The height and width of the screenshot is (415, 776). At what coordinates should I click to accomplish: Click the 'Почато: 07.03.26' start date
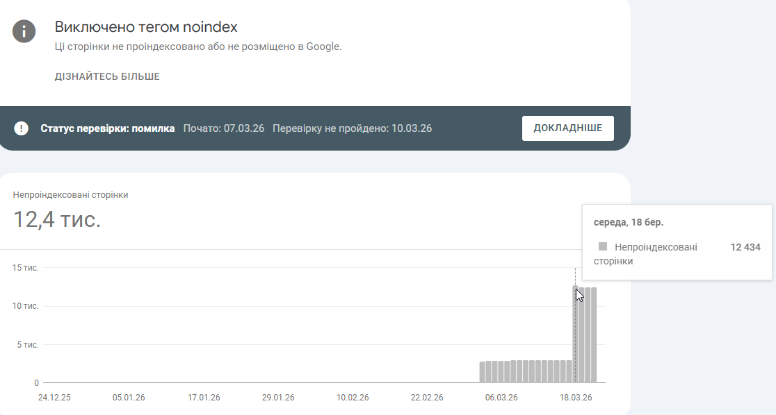[x=223, y=128]
